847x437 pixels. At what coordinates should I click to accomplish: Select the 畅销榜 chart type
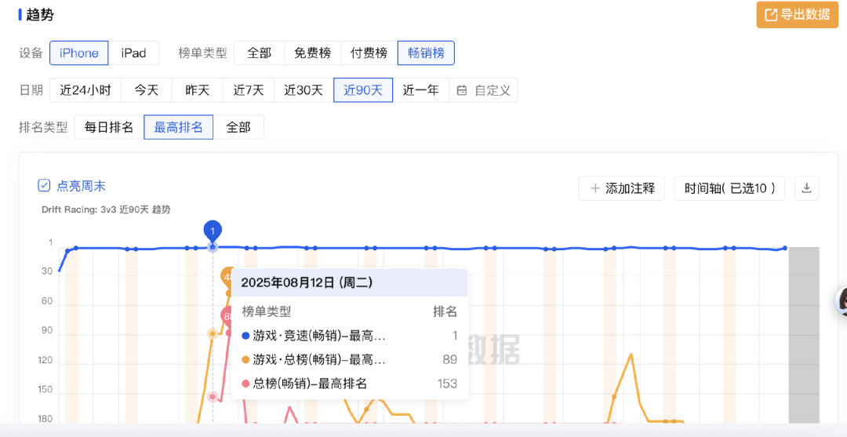[x=426, y=53]
